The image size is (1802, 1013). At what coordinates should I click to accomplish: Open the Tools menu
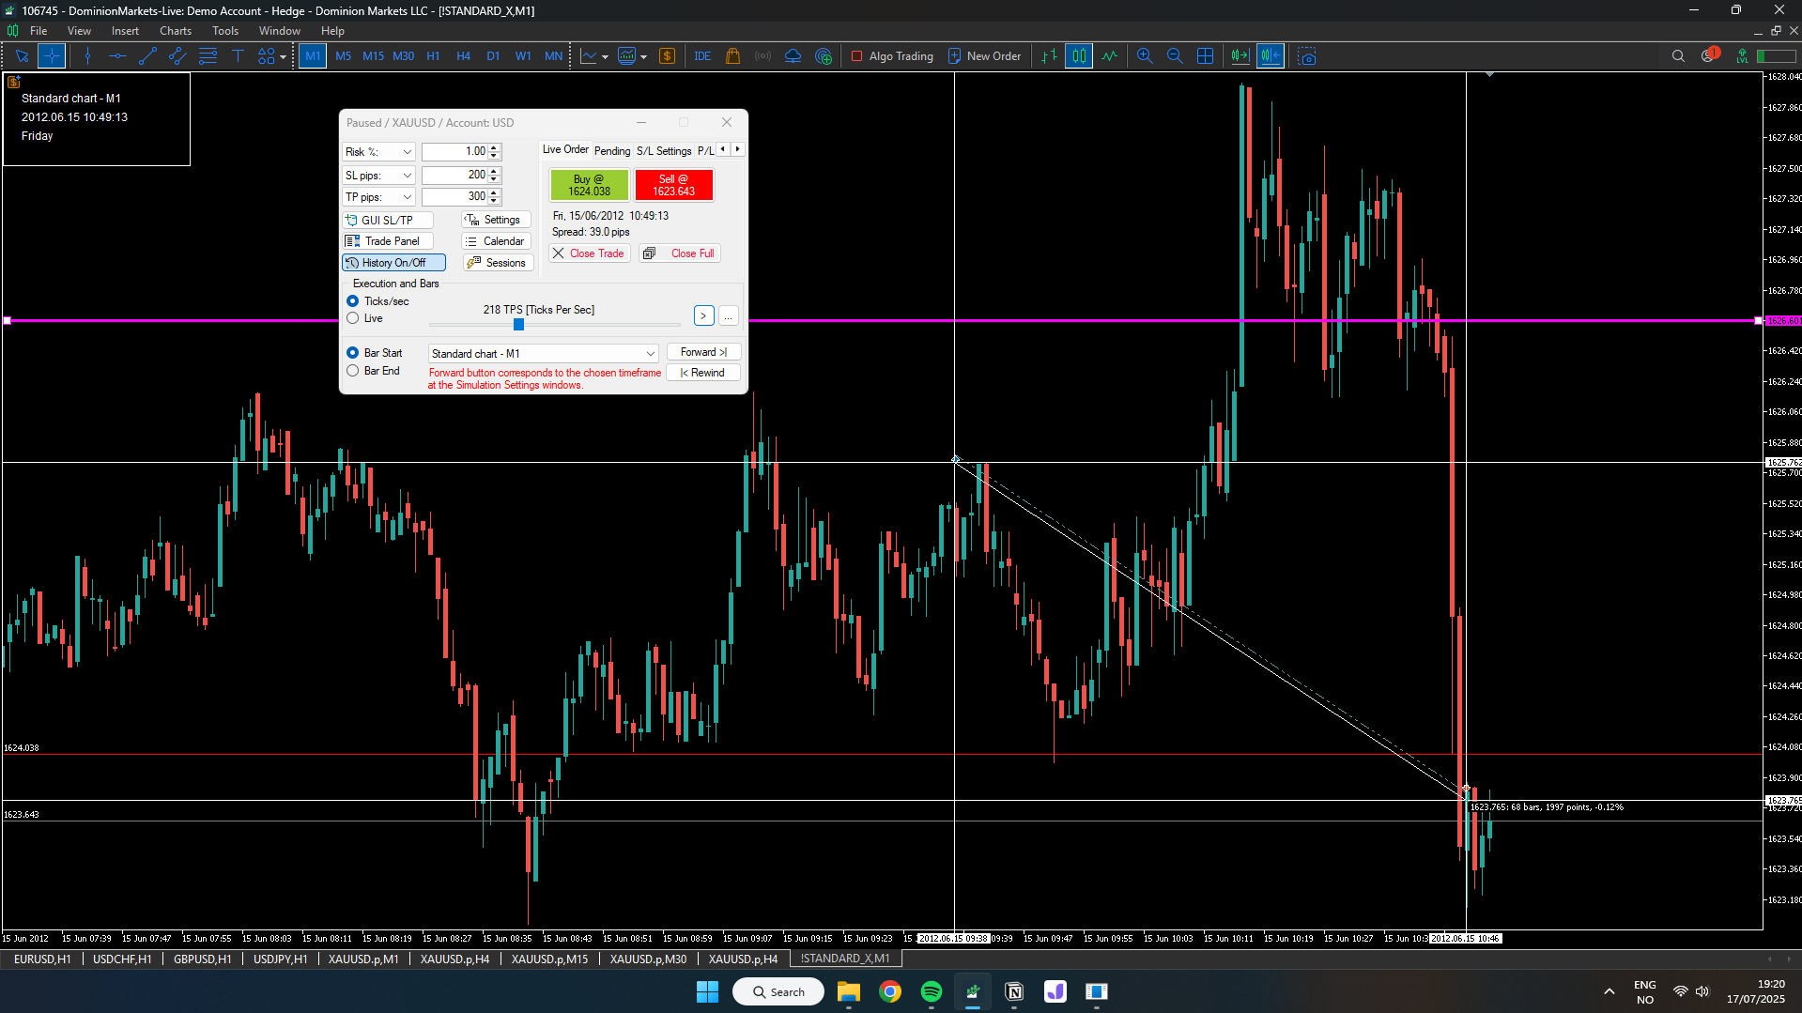coord(225,31)
